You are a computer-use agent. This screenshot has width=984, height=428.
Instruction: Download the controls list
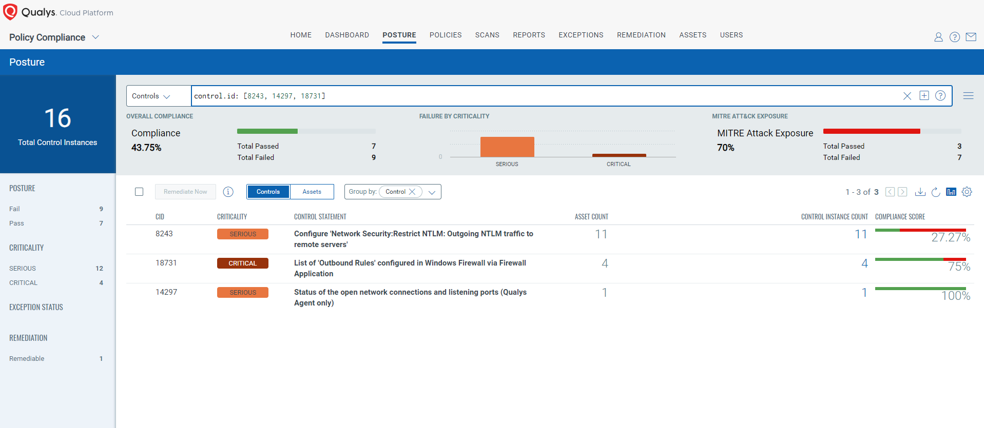[920, 192]
